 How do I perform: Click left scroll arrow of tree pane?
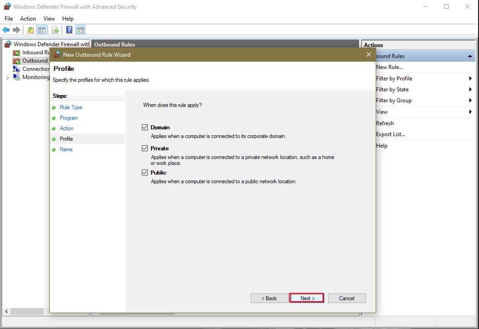[6, 311]
